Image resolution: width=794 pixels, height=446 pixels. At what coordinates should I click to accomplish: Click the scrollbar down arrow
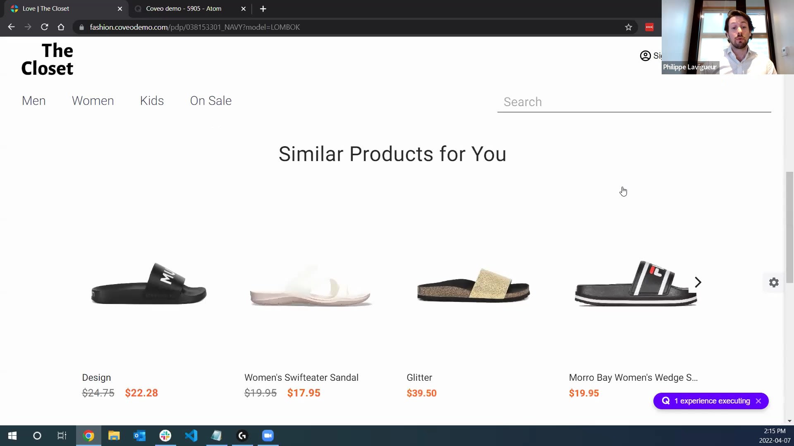[x=789, y=421]
